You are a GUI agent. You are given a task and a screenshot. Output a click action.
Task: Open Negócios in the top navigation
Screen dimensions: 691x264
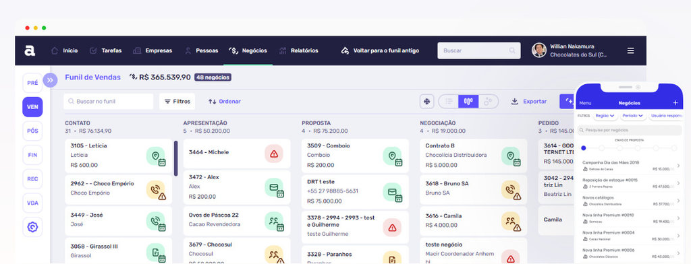point(248,51)
